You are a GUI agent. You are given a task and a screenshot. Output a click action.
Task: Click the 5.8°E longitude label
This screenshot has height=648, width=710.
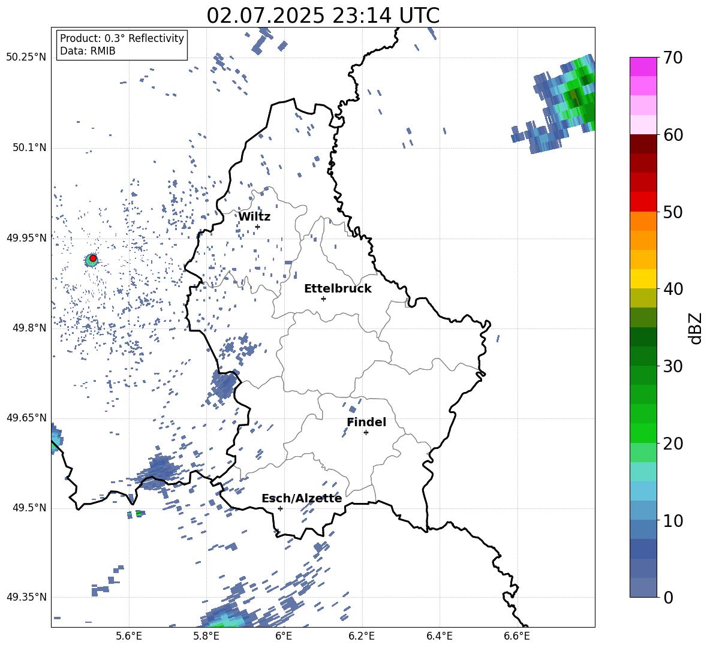(206, 636)
